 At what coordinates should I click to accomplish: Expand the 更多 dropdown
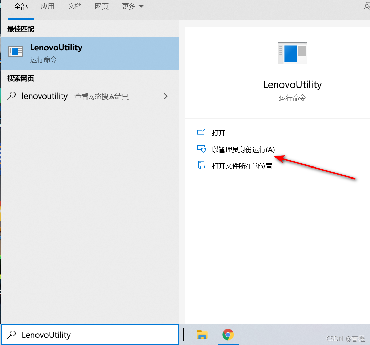coord(133,6)
